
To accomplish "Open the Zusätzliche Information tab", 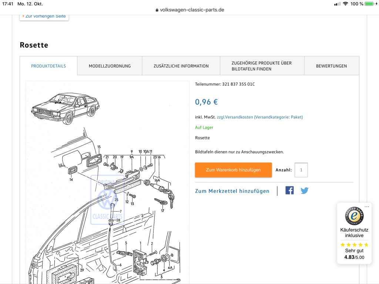I will [x=181, y=66].
